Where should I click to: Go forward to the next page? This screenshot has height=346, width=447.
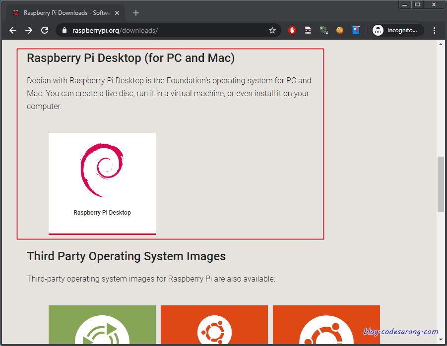[x=29, y=30]
